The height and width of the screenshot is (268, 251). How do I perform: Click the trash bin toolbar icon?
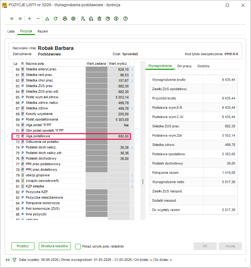coord(99,19)
